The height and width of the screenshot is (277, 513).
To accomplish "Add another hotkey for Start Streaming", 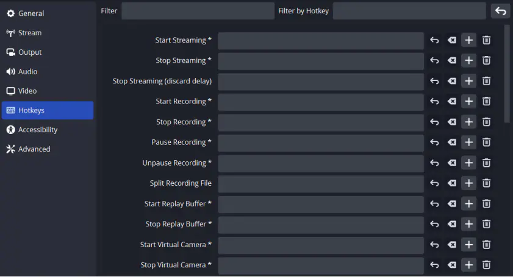I will coord(469,40).
